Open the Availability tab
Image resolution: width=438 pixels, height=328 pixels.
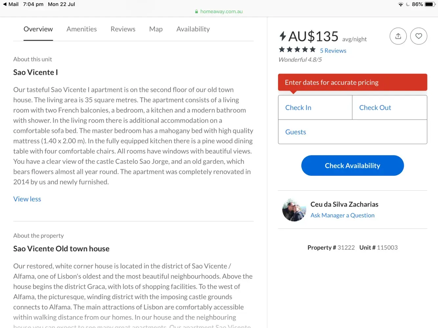click(x=193, y=29)
